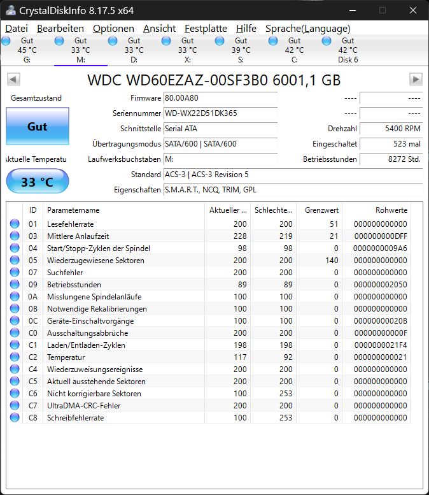The height and width of the screenshot is (495, 429).
Task: Open the Festplatte menu
Action: point(206,29)
